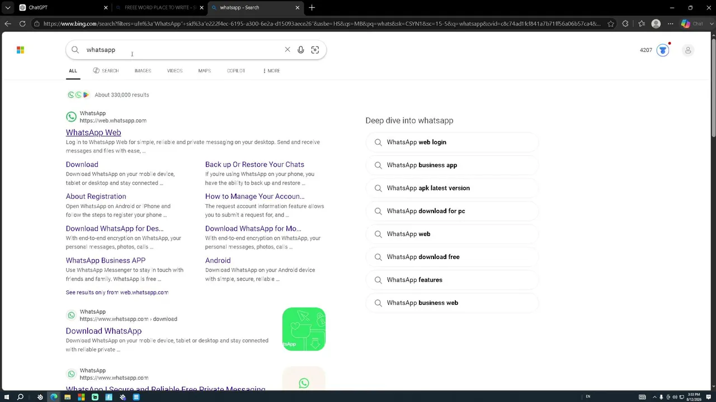Screen dimensions: 716x402
Task: Show hidden system tray icons
Action: [x=654, y=397]
